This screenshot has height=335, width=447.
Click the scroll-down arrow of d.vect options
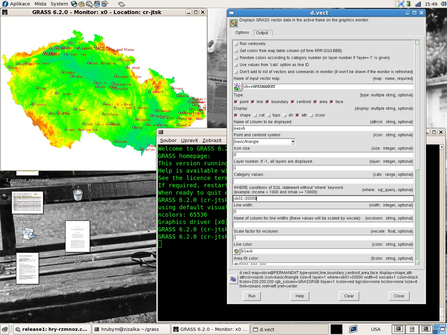418,263
